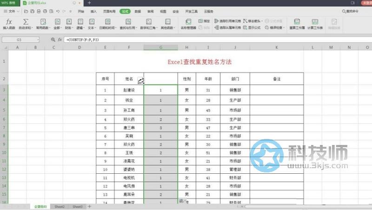
Task: Click the Save icon in quick toolbar
Action: click(x=32, y=11)
